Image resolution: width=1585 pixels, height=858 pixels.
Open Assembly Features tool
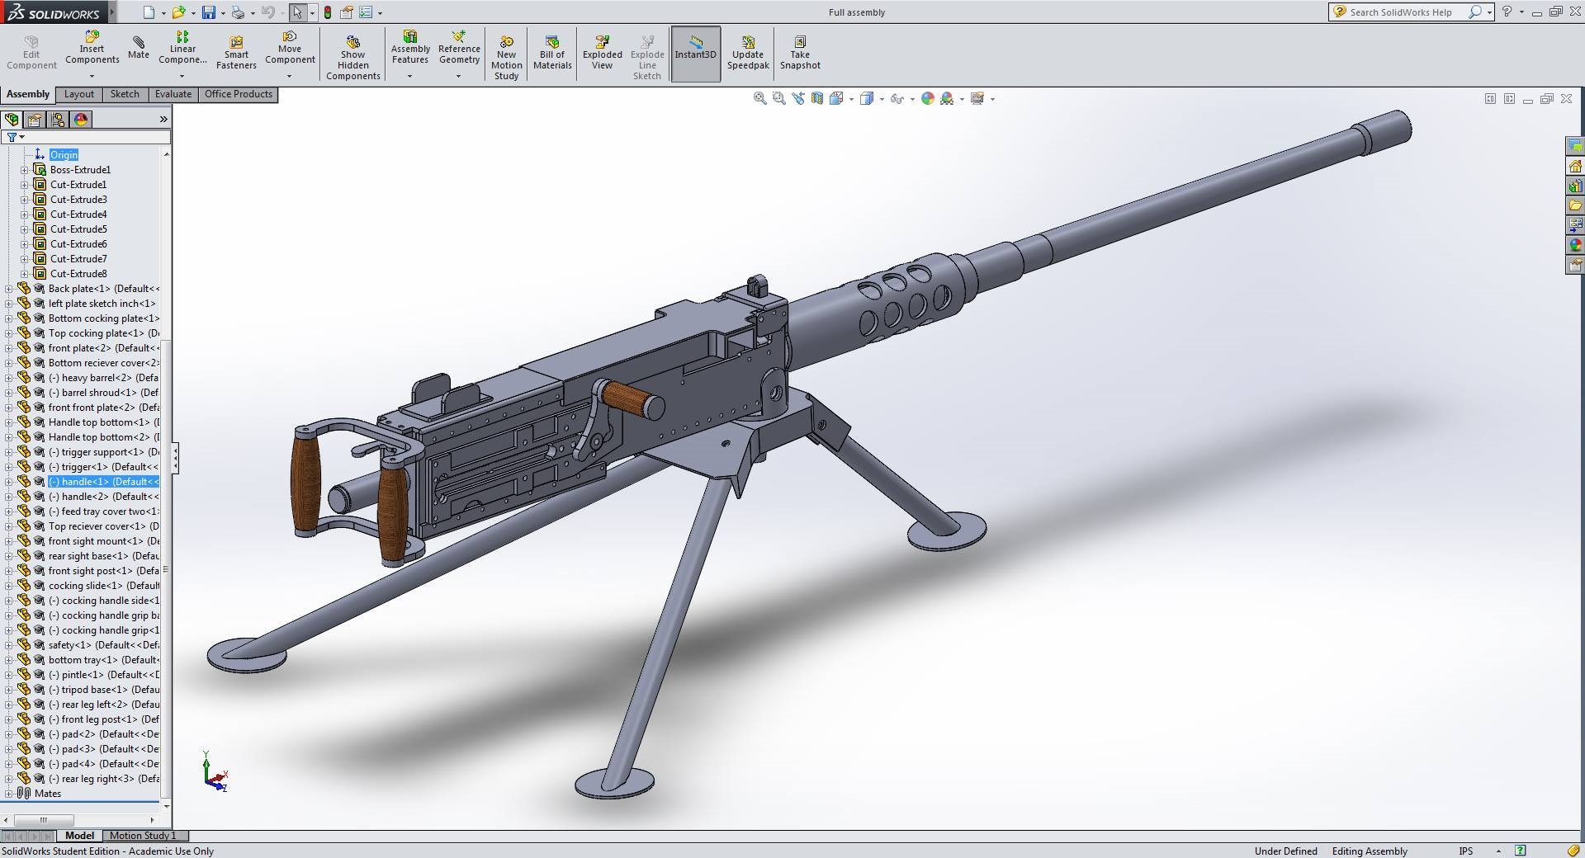tap(410, 48)
